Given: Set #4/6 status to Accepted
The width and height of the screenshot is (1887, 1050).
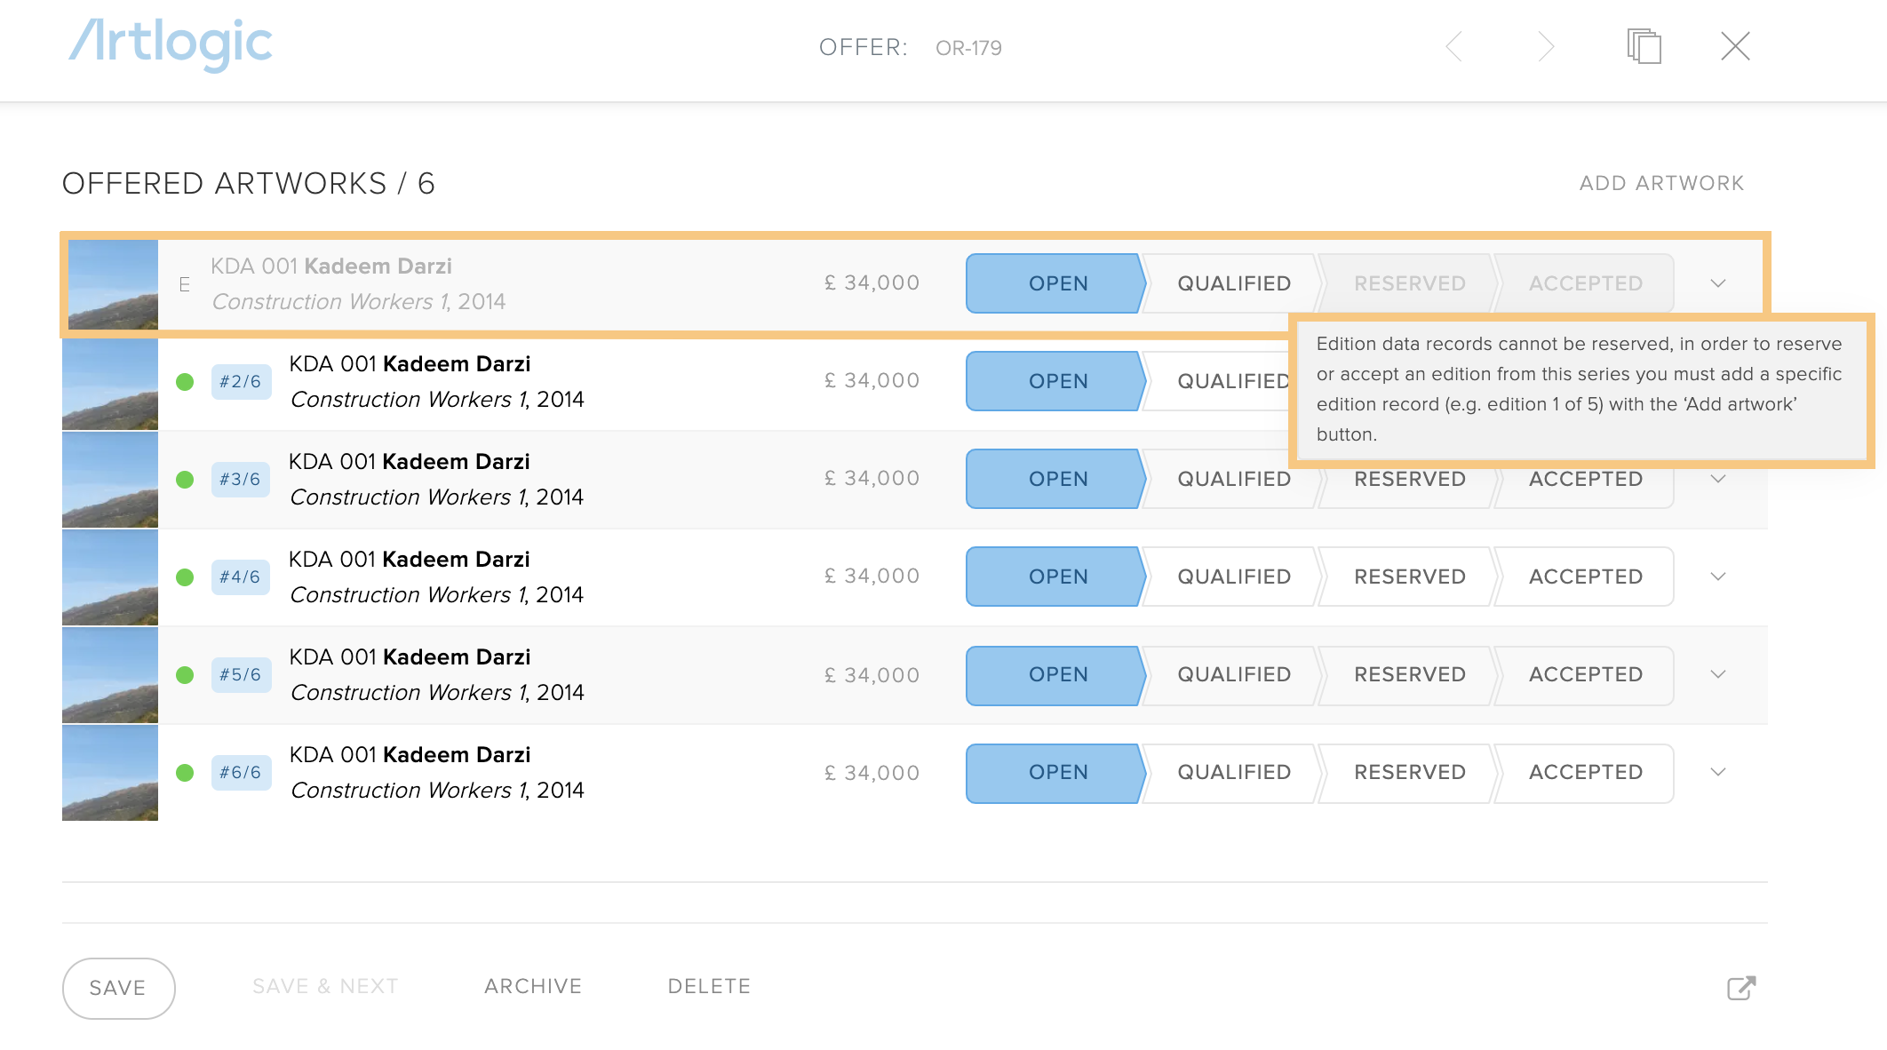Looking at the screenshot, I should click(x=1585, y=577).
